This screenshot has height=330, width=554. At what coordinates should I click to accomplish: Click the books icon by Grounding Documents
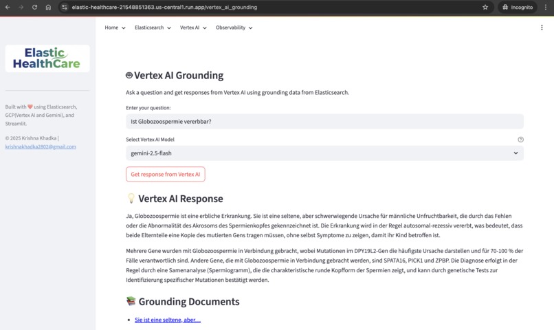131,301
